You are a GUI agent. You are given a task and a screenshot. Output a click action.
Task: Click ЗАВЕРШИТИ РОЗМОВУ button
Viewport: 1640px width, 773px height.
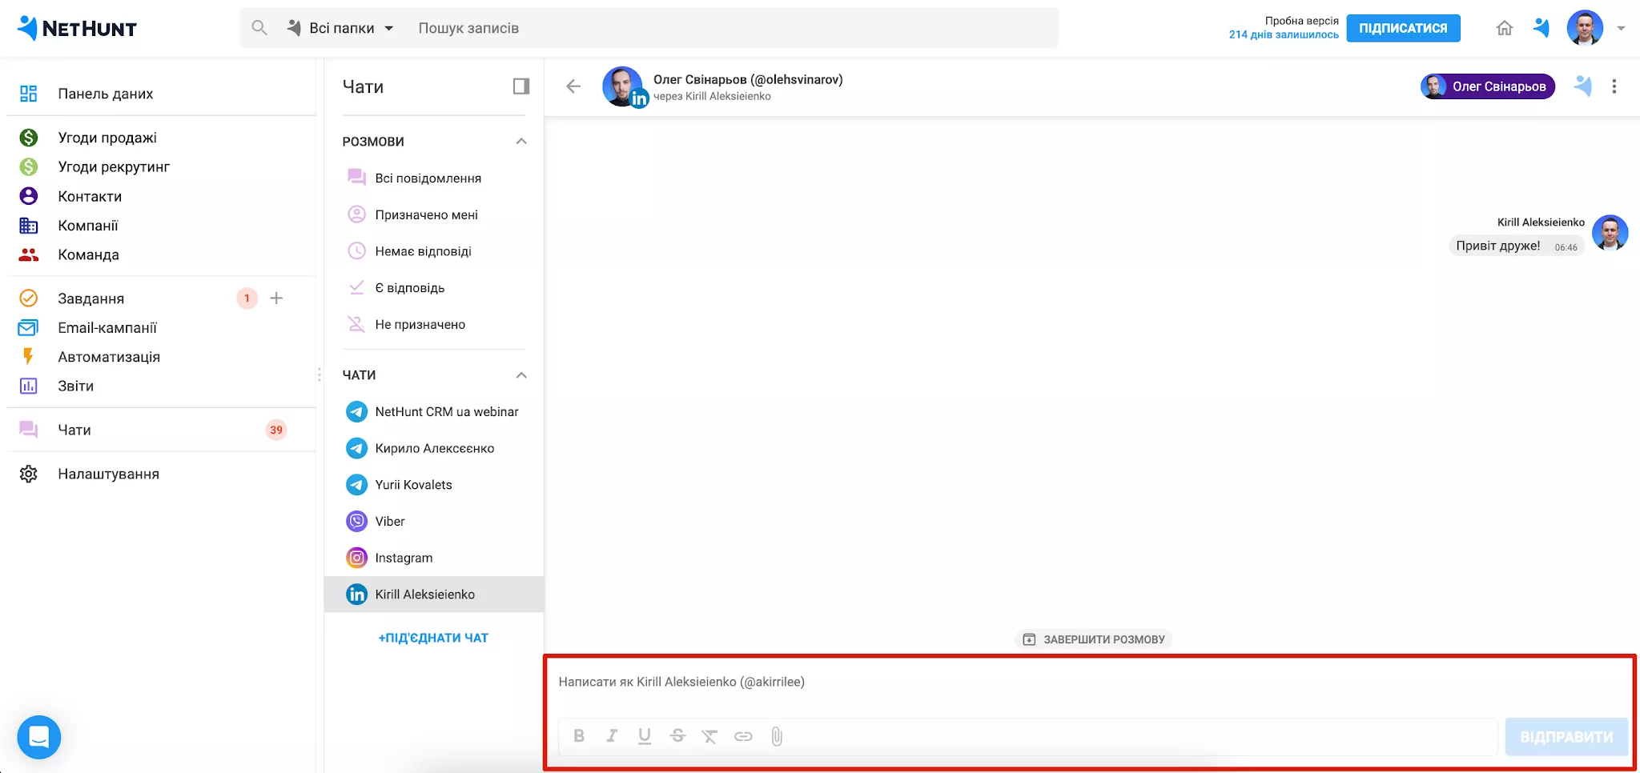point(1094,639)
